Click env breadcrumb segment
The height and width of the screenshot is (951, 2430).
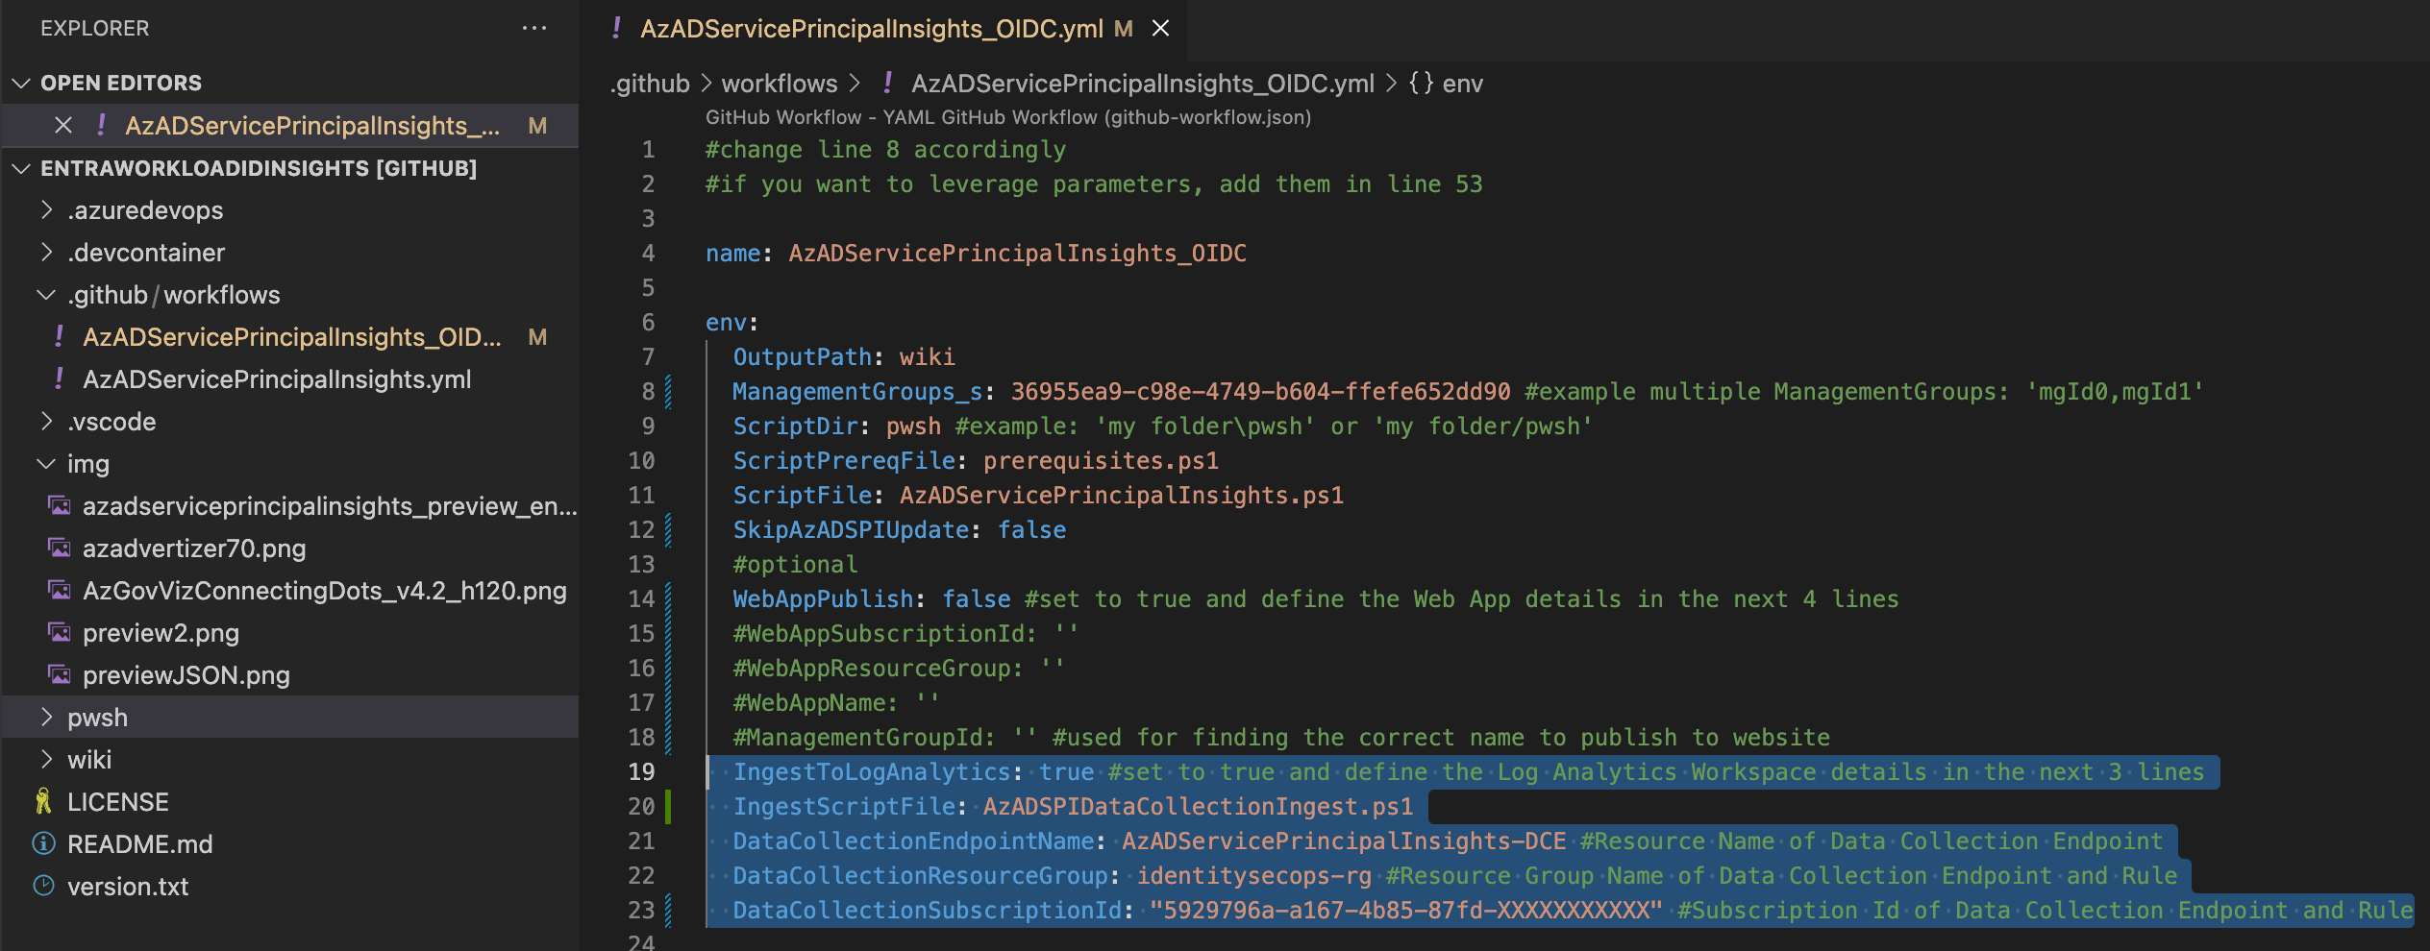click(x=1462, y=84)
